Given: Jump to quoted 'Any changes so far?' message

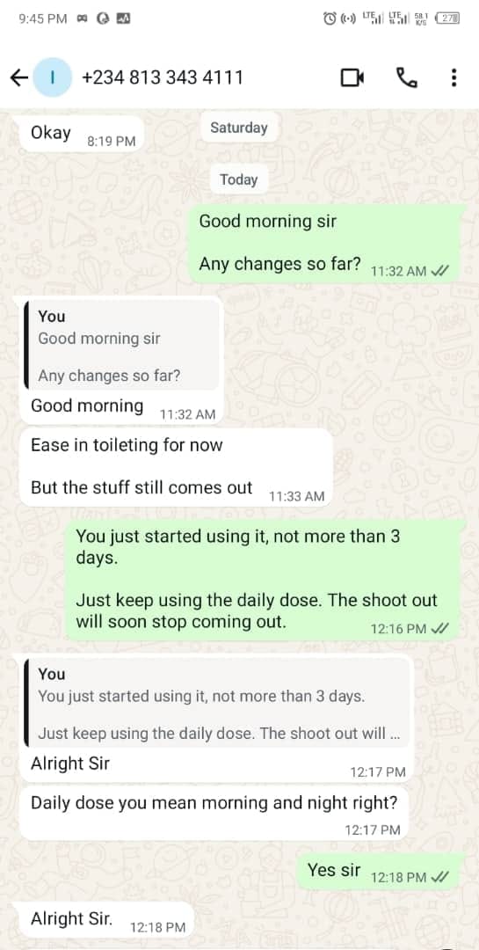Looking at the screenshot, I should [x=121, y=346].
